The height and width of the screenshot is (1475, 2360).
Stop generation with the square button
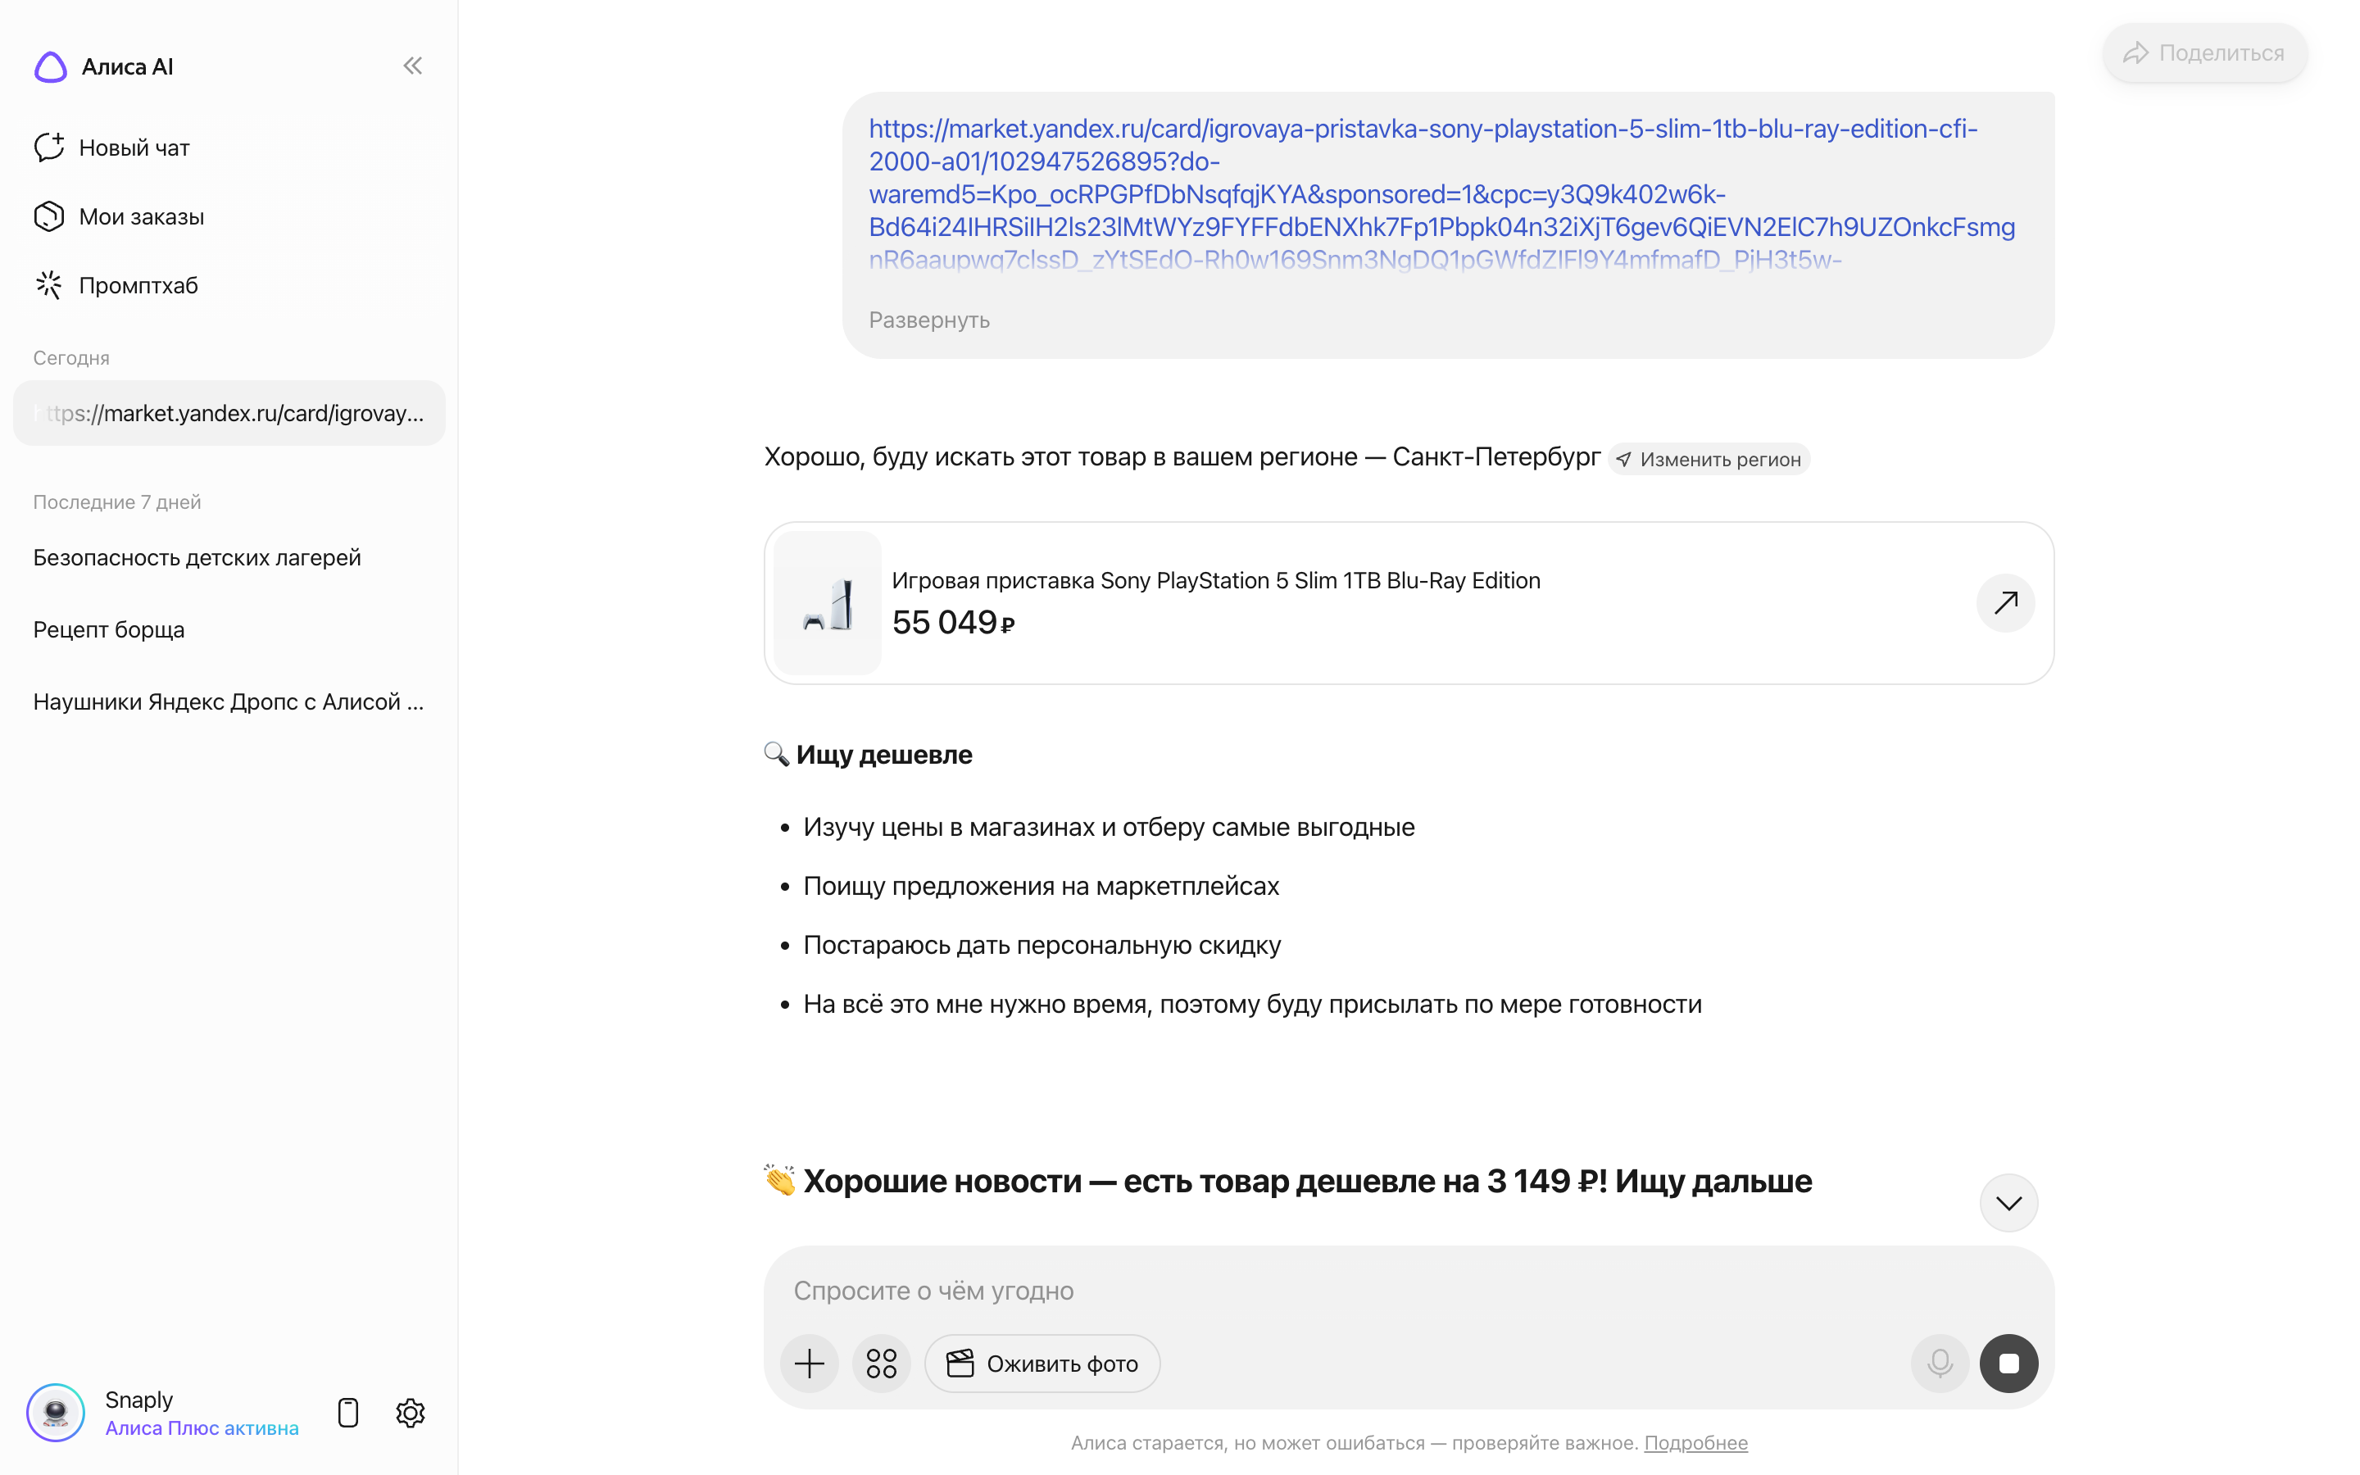tap(2008, 1363)
